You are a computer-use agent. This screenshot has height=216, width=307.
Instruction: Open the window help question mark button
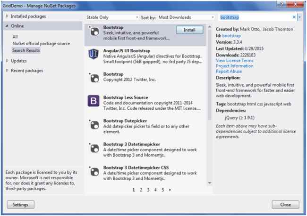[282, 4]
